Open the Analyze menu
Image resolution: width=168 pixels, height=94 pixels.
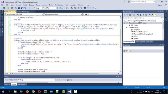coord(73,5)
